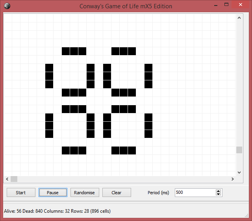Toggle the empty top-left corner grid cell
252x221 pixels.
point(7,18)
